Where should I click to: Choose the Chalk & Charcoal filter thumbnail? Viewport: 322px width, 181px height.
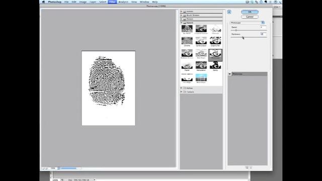tap(201, 29)
